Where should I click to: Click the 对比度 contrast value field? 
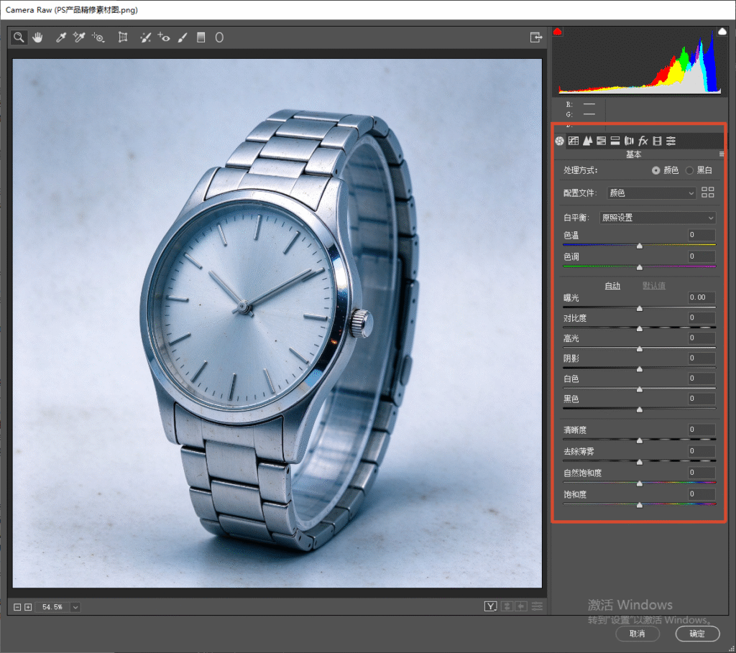click(701, 318)
